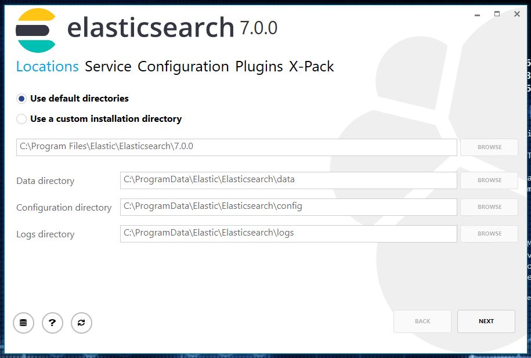
Task: Open the X-Pack step
Action: coord(312,66)
